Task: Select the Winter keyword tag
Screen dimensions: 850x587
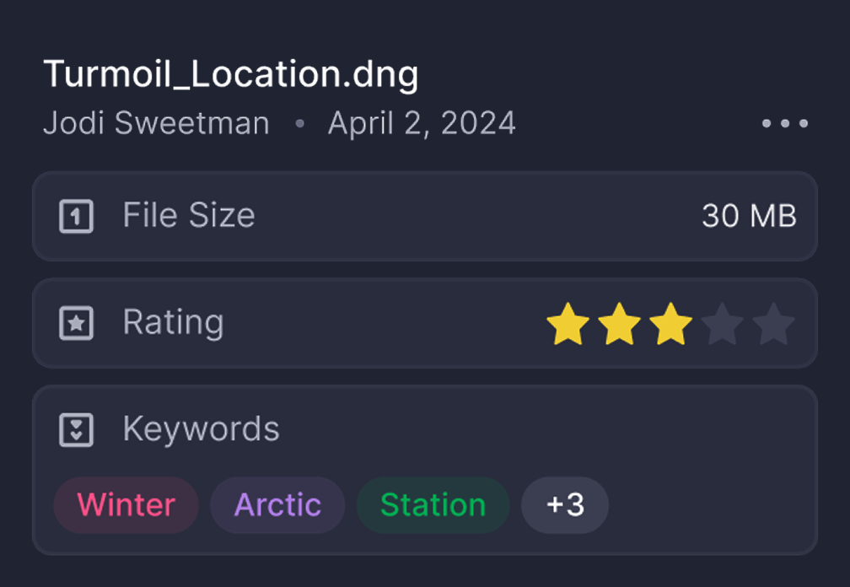Action: (x=126, y=504)
